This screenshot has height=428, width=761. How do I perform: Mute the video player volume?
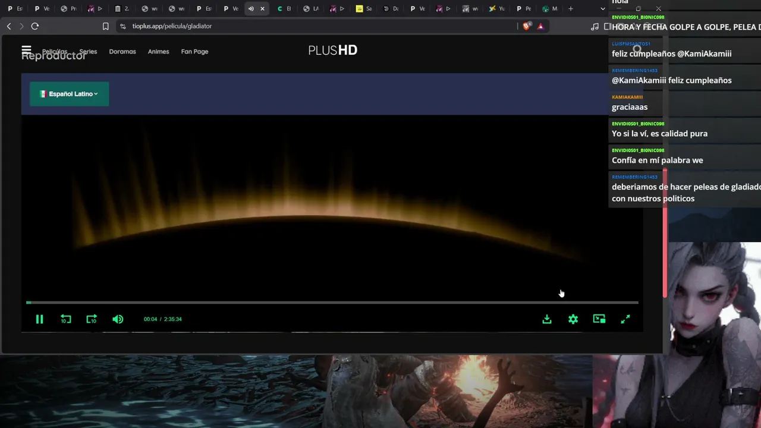click(x=118, y=319)
